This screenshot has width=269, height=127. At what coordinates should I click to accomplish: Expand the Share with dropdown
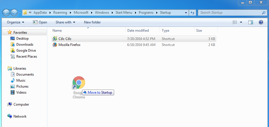click(x=65, y=22)
